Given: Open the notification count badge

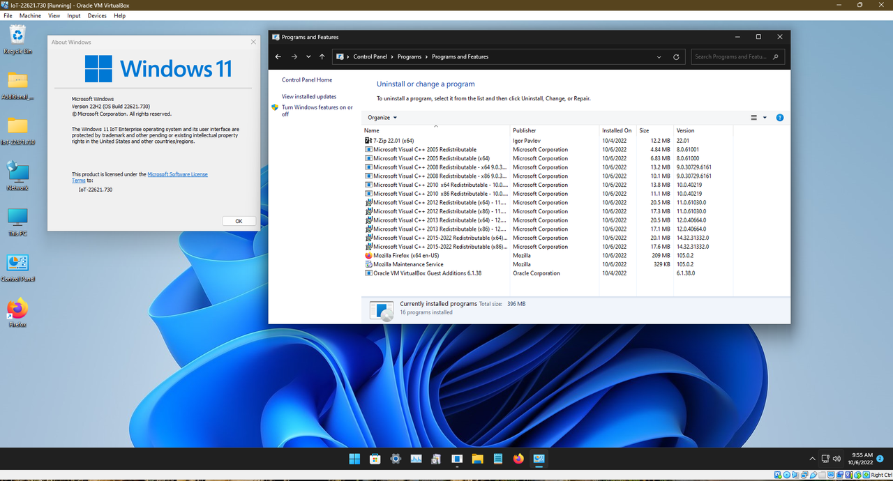Looking at the screenshot, I should [x=880, y=458].
